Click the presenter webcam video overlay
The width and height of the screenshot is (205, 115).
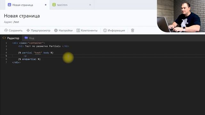181,16
